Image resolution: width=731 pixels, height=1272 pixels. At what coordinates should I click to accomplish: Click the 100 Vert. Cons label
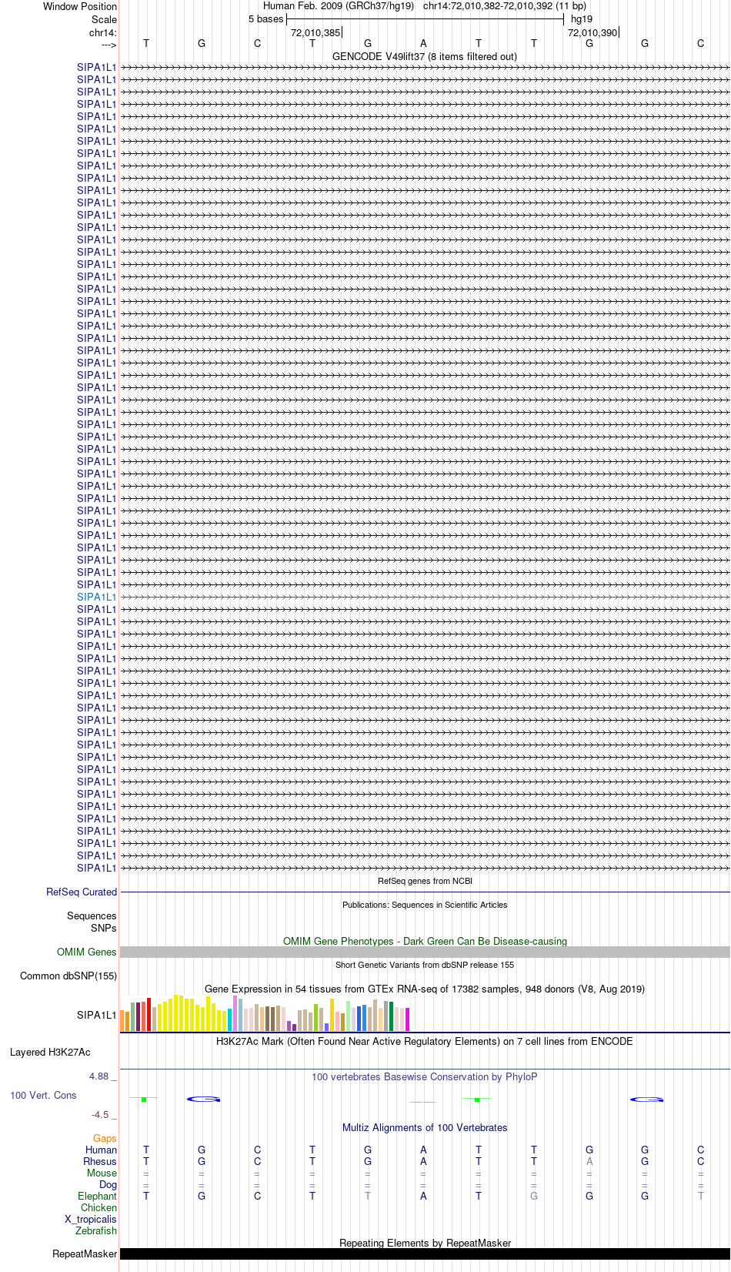pyautogui.click(x=43, y=1095)
